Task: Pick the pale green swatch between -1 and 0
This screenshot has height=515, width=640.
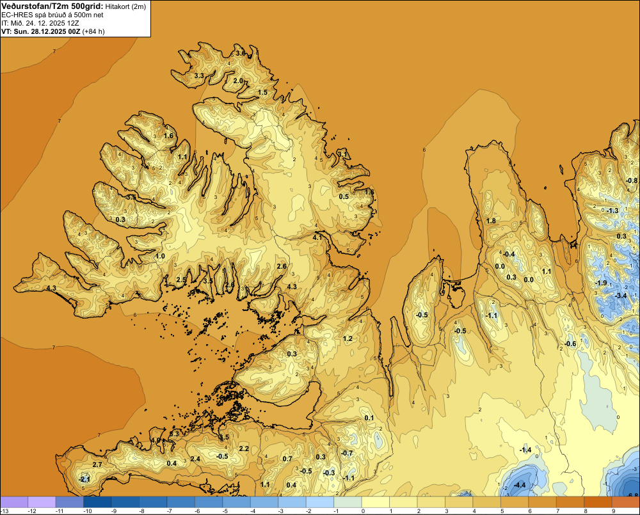Action: pos(348,502)
